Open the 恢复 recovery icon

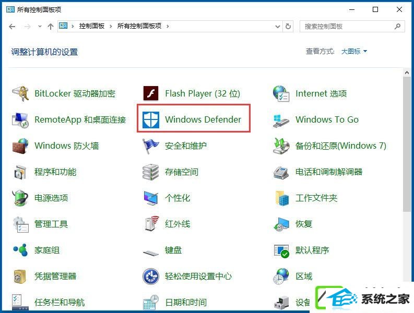pos(281,224)
